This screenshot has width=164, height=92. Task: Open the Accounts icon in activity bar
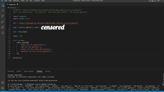(x=3, y=83)
